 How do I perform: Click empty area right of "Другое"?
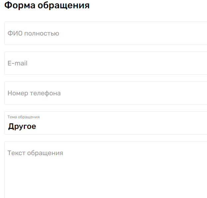point(116,126)
